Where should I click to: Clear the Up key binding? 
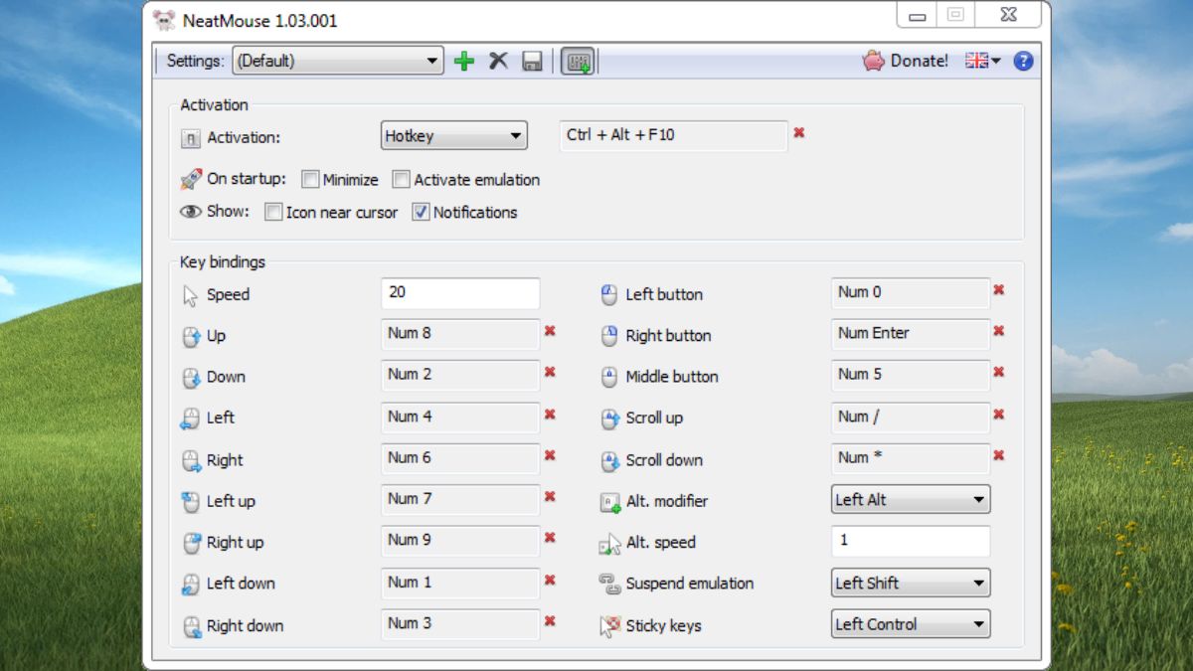550,331
